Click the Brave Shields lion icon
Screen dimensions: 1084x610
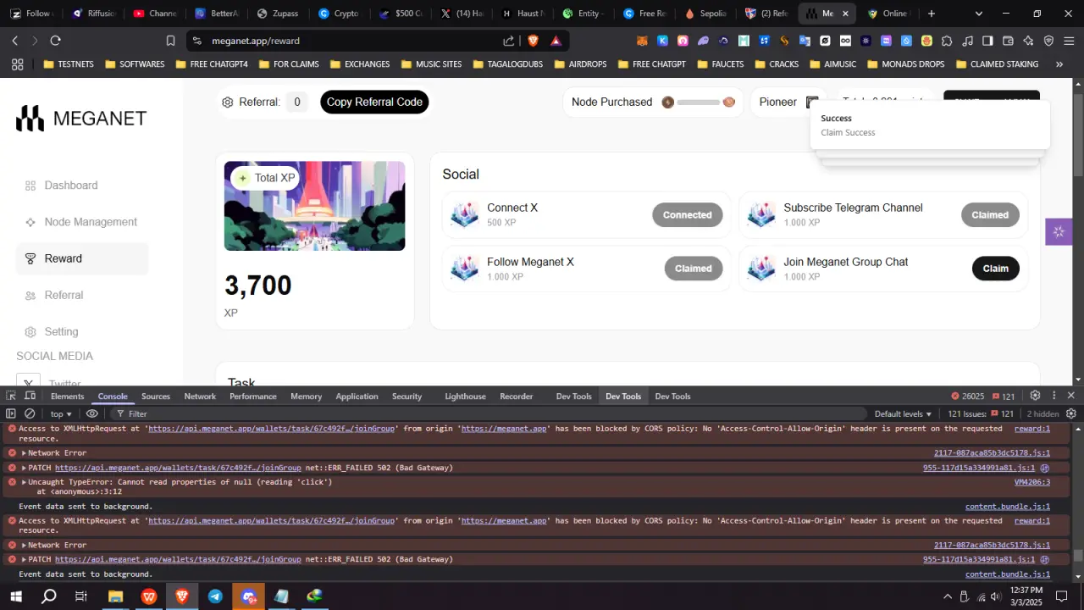coord(533,41)
